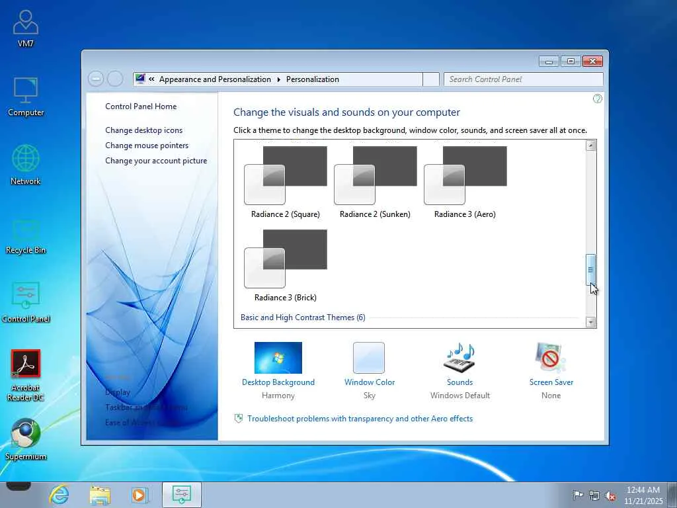677x508 pixels.
Task: Click the Control Panel icon in address bar
Action: [140, 79]
